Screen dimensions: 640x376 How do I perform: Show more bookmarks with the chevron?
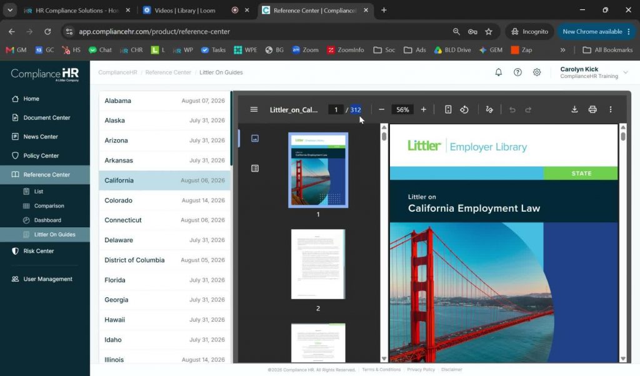coord(563,50)
